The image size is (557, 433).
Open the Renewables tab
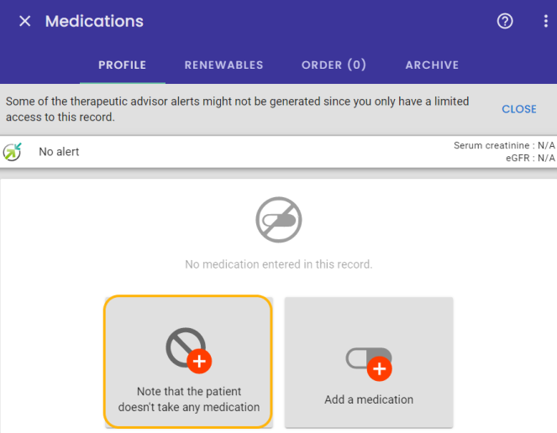(x=223, y=65)
